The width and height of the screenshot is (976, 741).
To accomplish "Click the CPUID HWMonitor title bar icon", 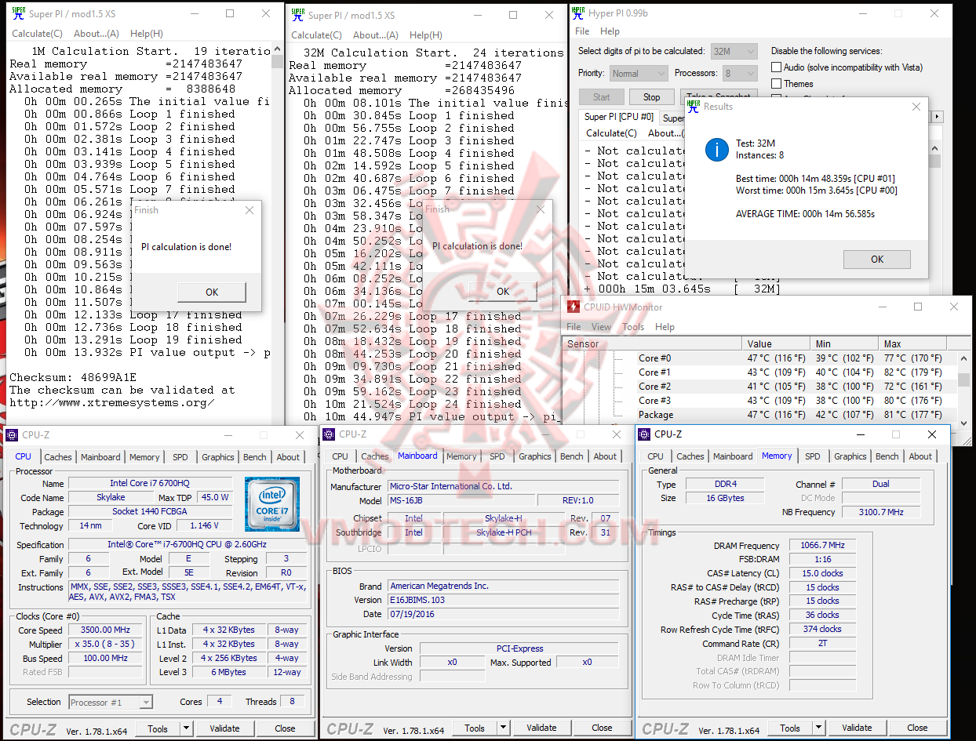I will click(574, 307).
